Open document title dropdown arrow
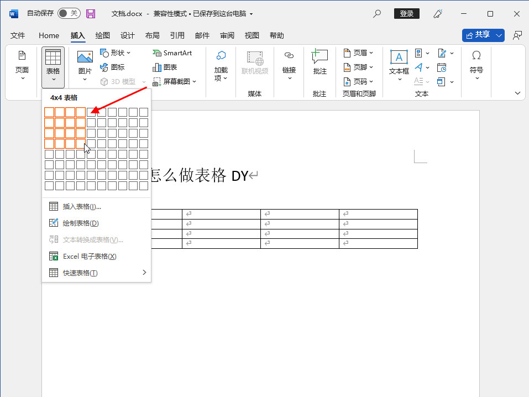Viewport: 529px width, 397px height. click(x=252, y=14)
